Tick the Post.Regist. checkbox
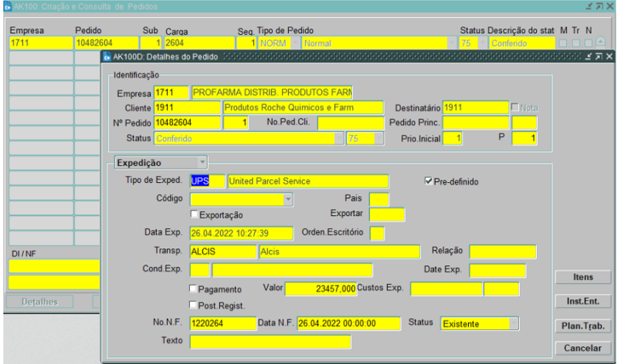 click(x=194, y=305)
